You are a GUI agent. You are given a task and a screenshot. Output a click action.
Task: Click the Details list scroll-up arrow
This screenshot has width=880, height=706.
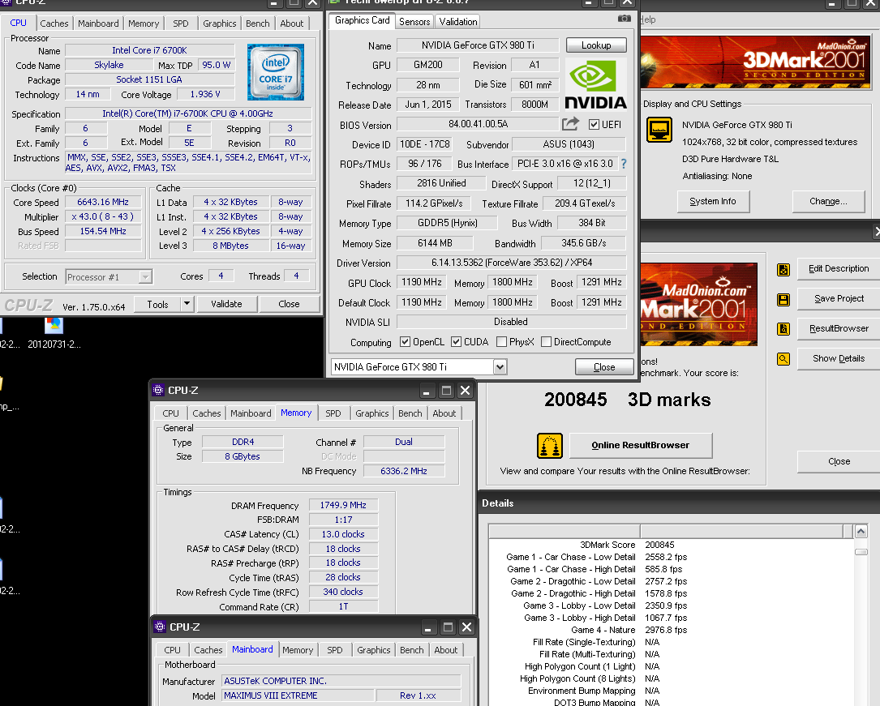pyautogui.click(x=861, y=532)
